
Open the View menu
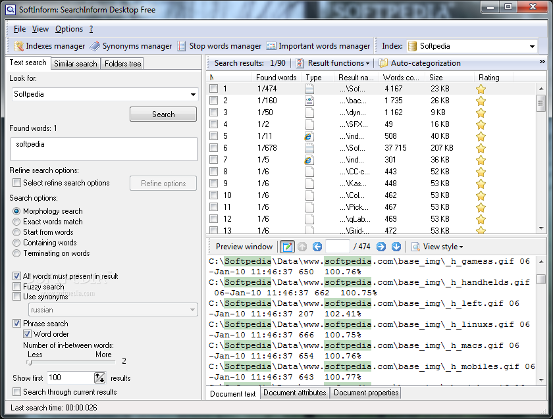[40, 29]
